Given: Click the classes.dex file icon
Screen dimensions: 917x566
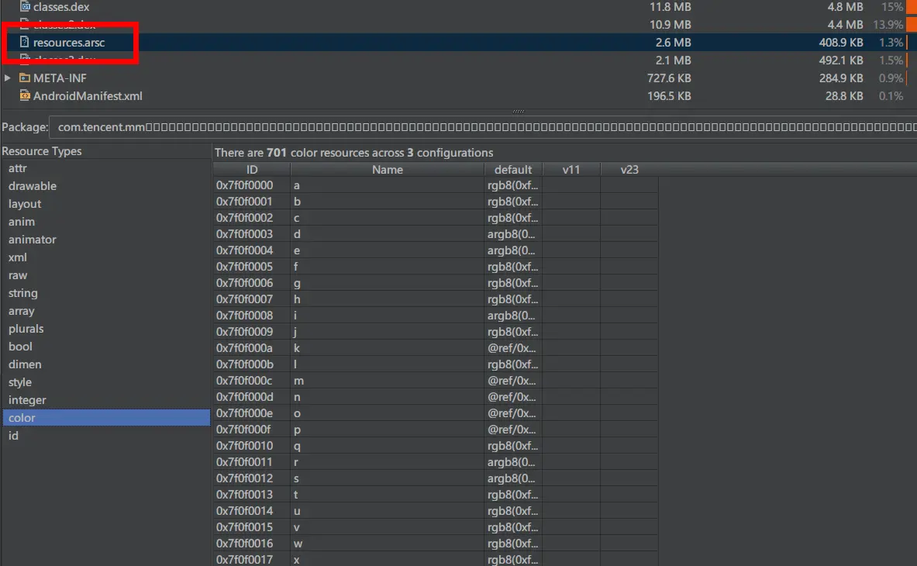Looking at the screenshot, I should click(25, 6).
